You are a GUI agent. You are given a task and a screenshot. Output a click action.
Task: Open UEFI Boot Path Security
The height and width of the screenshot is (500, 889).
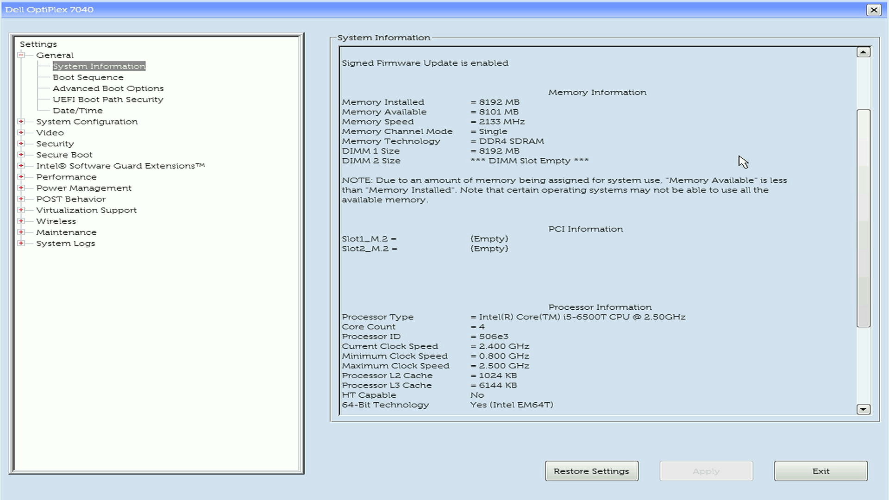(x=108, y=100)
